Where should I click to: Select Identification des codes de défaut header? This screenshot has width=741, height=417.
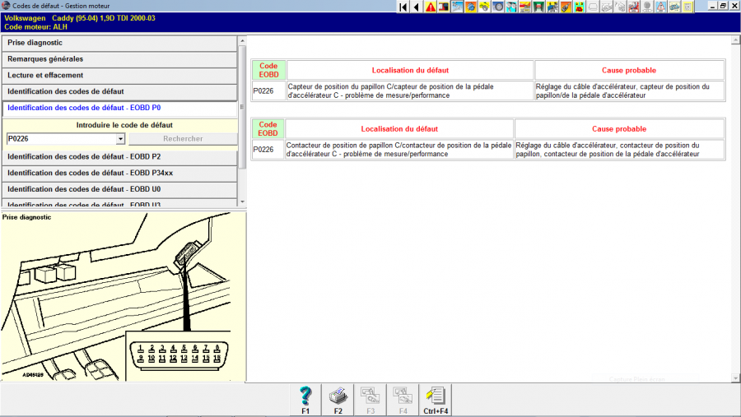[x=119, y=91]
